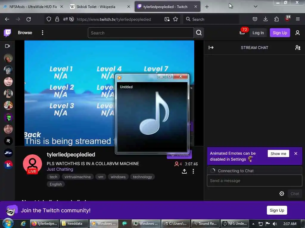The image size is (305, 228).
Task: Open the stream options three-dot menu
Action: tap(193, 171)
